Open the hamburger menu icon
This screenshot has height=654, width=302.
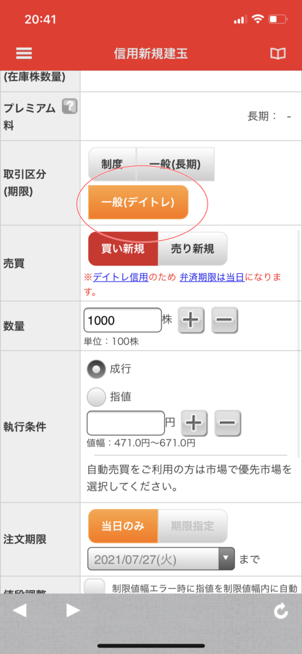[24, 53]
